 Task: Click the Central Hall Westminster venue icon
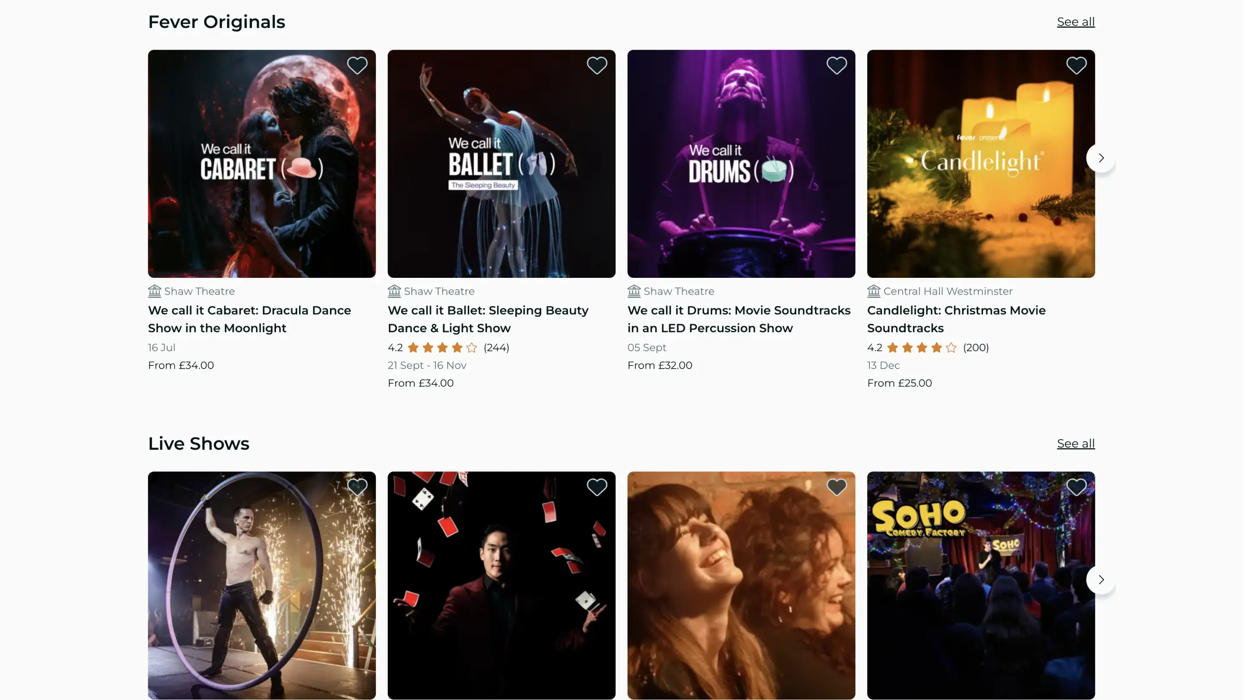tap(873, 291)
